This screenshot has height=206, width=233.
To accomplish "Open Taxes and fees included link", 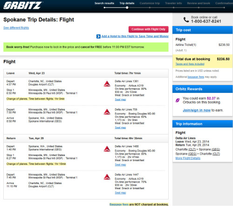I will 190,64.
